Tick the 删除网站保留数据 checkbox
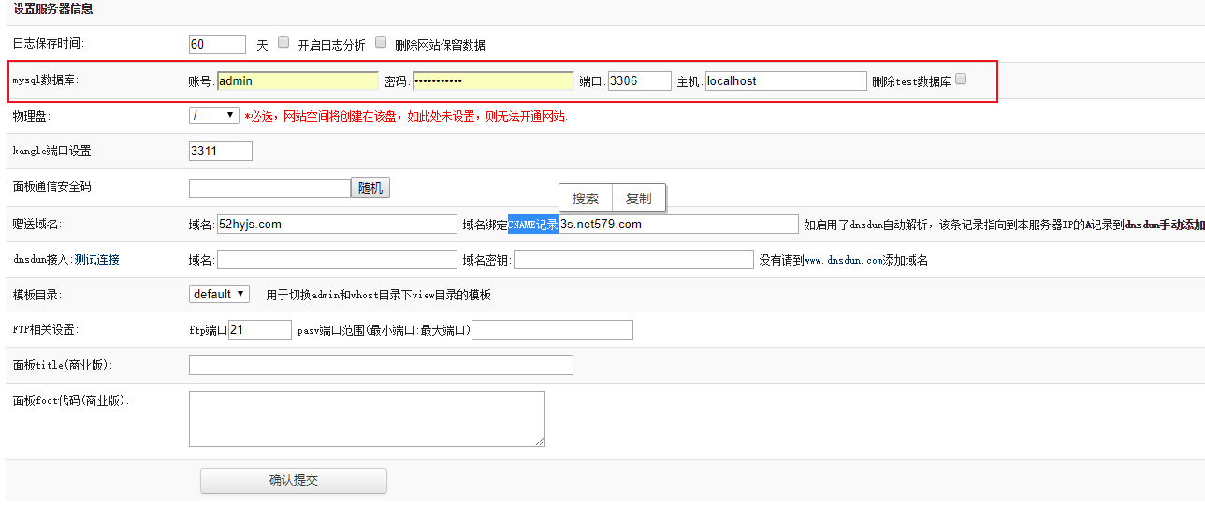The image size is (1205, 522). (381, 42)
